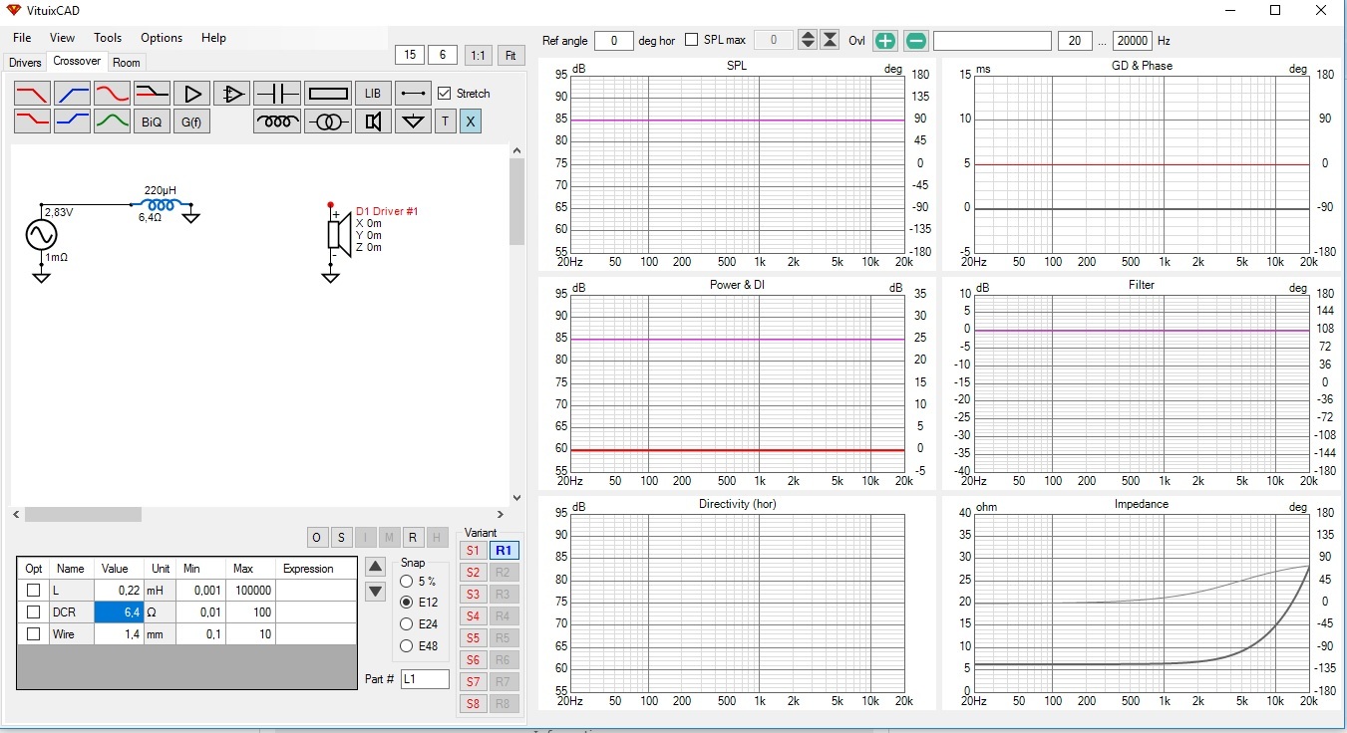Select the inductor coil component icon

[x=277, y=122]
